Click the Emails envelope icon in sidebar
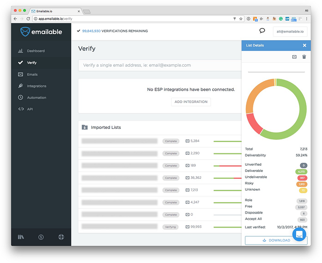 point(21,74)
